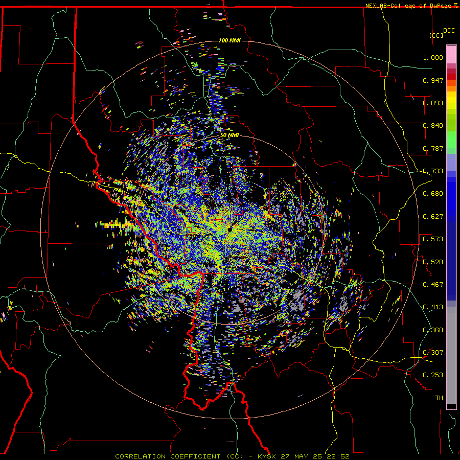Image resolution: width=460 pixels, height=460 pixels.
Task: Select the 0.413 legend value
Action: (433, 307)
